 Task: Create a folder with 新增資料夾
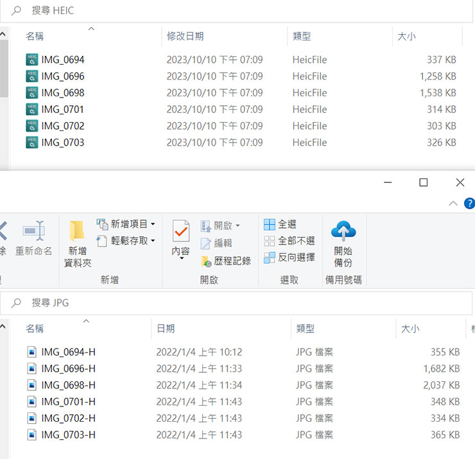coord(77,244)
